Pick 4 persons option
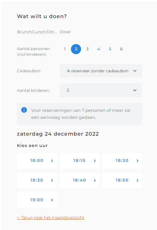Image resolution: width=157 pixels, height=230 pixels. click(99, 49)
